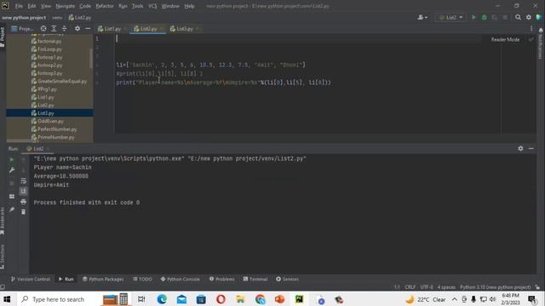Viewport: 545px width, 306px height.
Task: Open the Tools menu
Action: [137, 6]
